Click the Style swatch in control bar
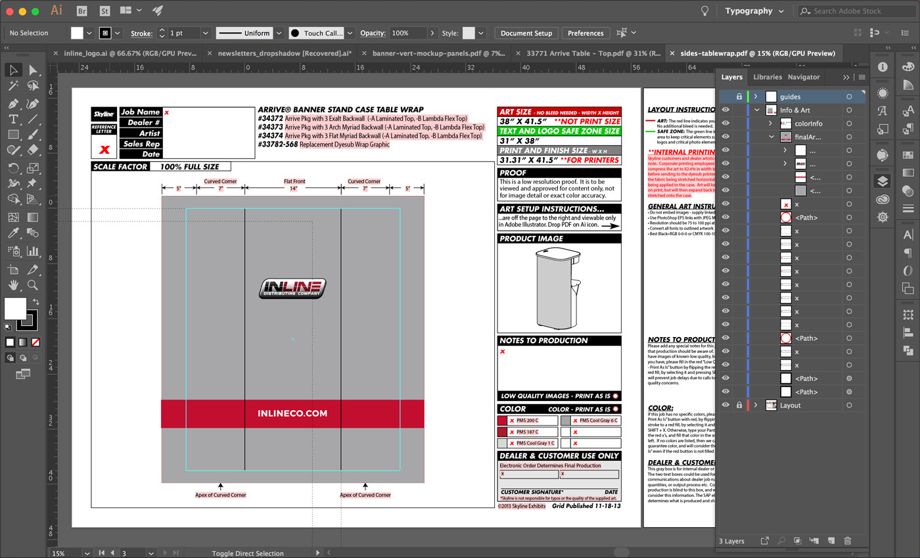The height and width of the screenshot is (558, 920). [x=469, y=33]
